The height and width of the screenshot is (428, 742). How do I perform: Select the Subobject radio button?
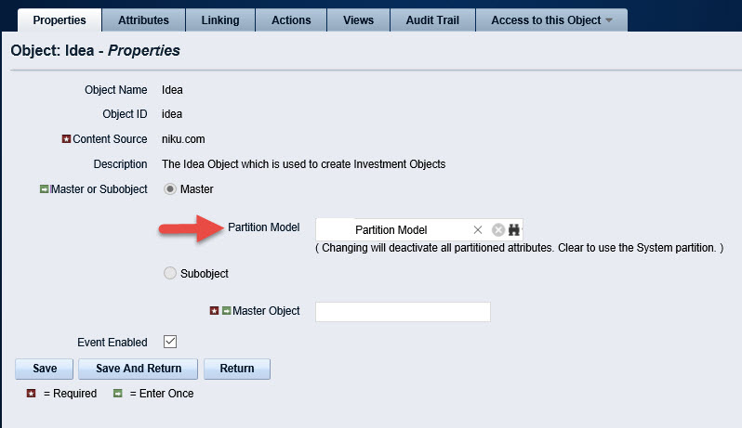pyautogui.click(x=170, y=273)
